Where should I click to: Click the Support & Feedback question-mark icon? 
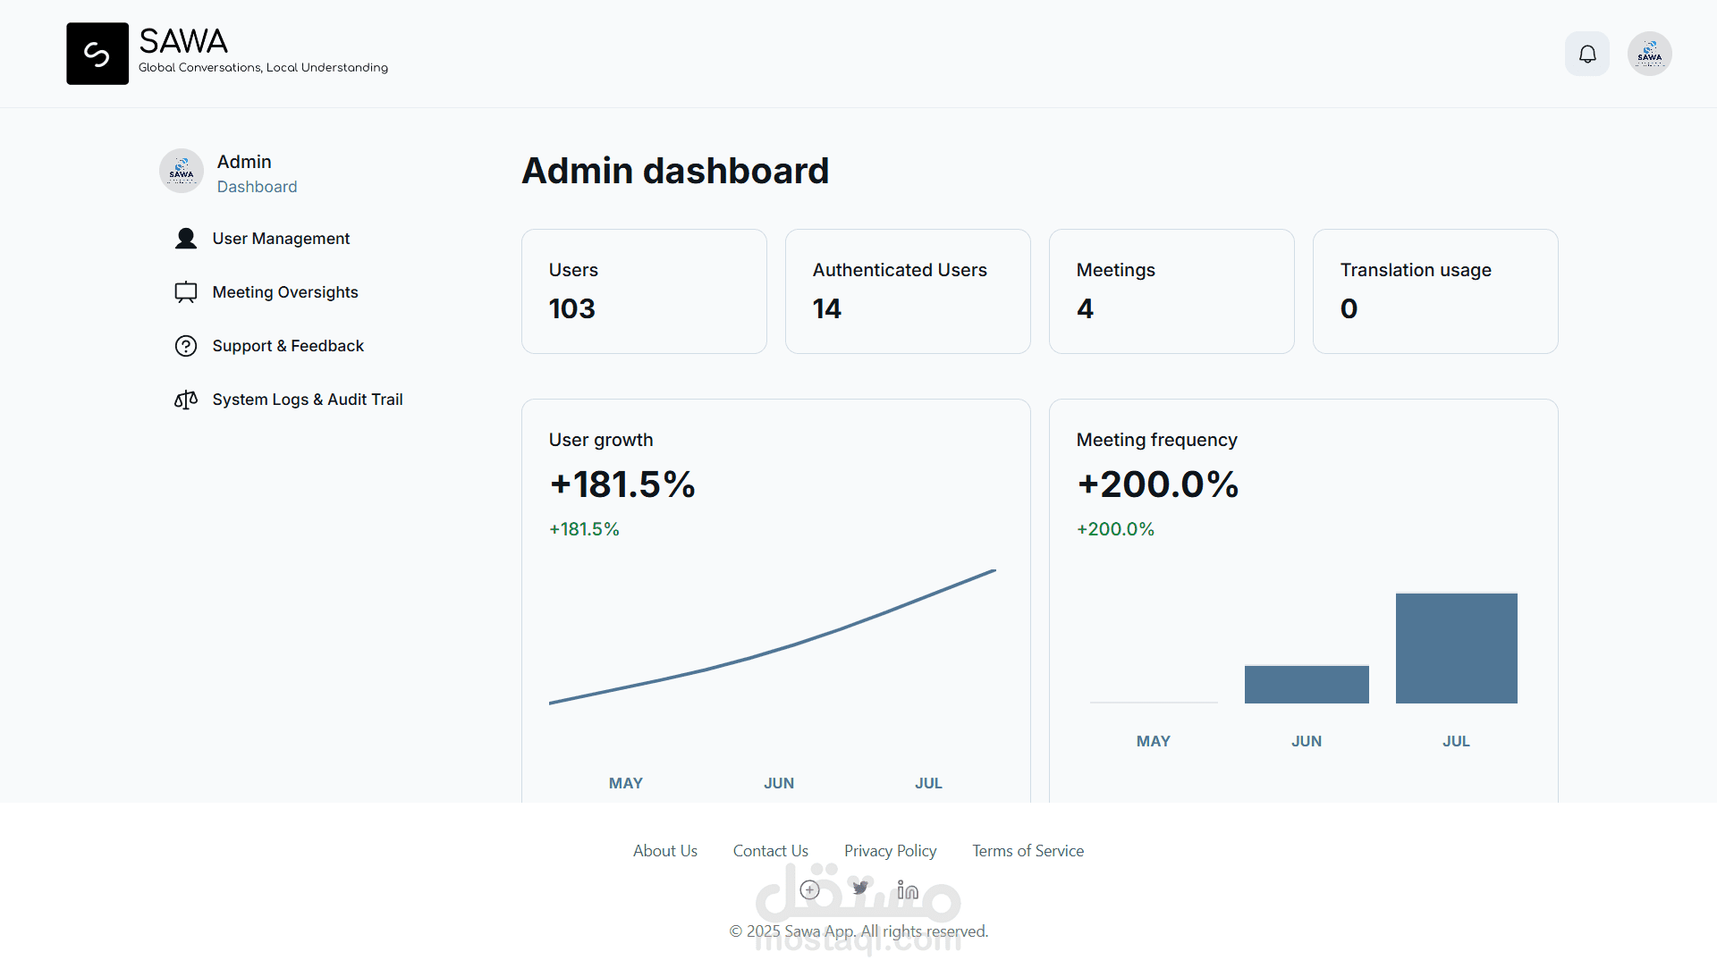tap(186, 346)
